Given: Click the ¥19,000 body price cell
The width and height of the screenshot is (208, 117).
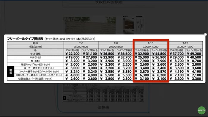Looking at the screenshot, I should pyautogui.click(x=73, y=57).
